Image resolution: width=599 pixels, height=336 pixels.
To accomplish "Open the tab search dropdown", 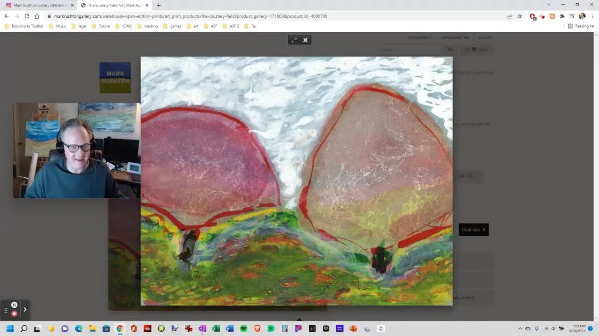I will pyautogui.click(x=548, y=5).
